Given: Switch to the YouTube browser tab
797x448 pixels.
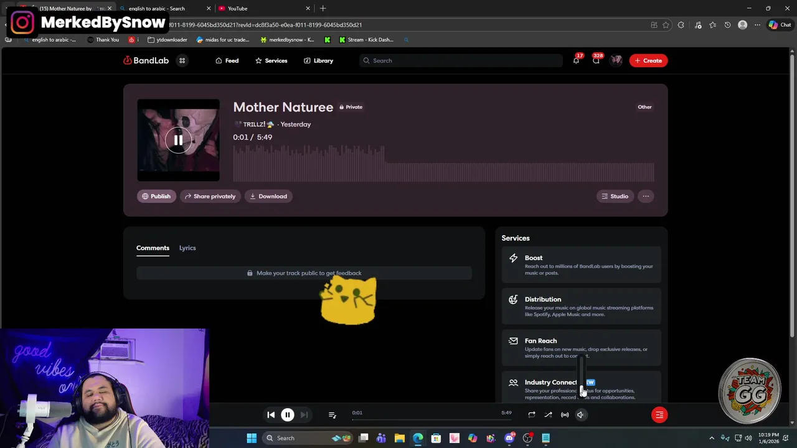Looking at the screenshot, I should (x=264, y=8).
